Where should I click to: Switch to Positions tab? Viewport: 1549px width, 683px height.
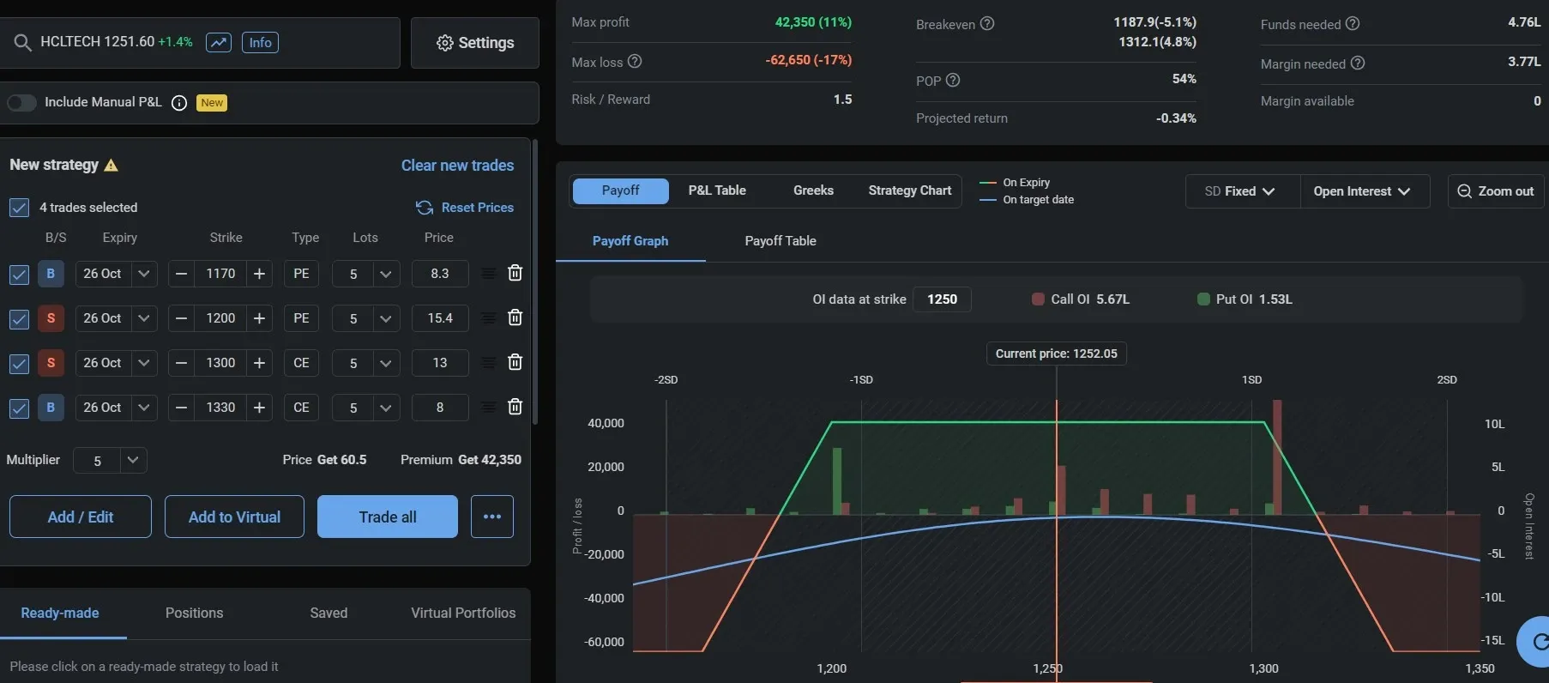click(x=194, y=613)
